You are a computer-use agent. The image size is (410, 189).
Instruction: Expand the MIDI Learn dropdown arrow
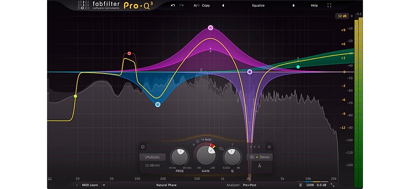click(x=104, y=185)
